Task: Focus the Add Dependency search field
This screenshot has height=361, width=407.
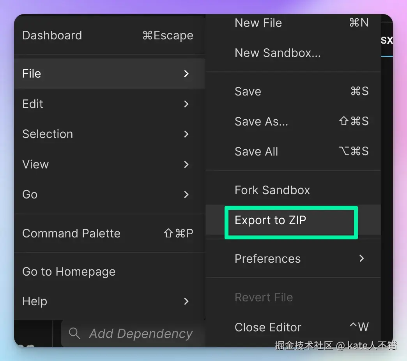Action: point(141,334)
